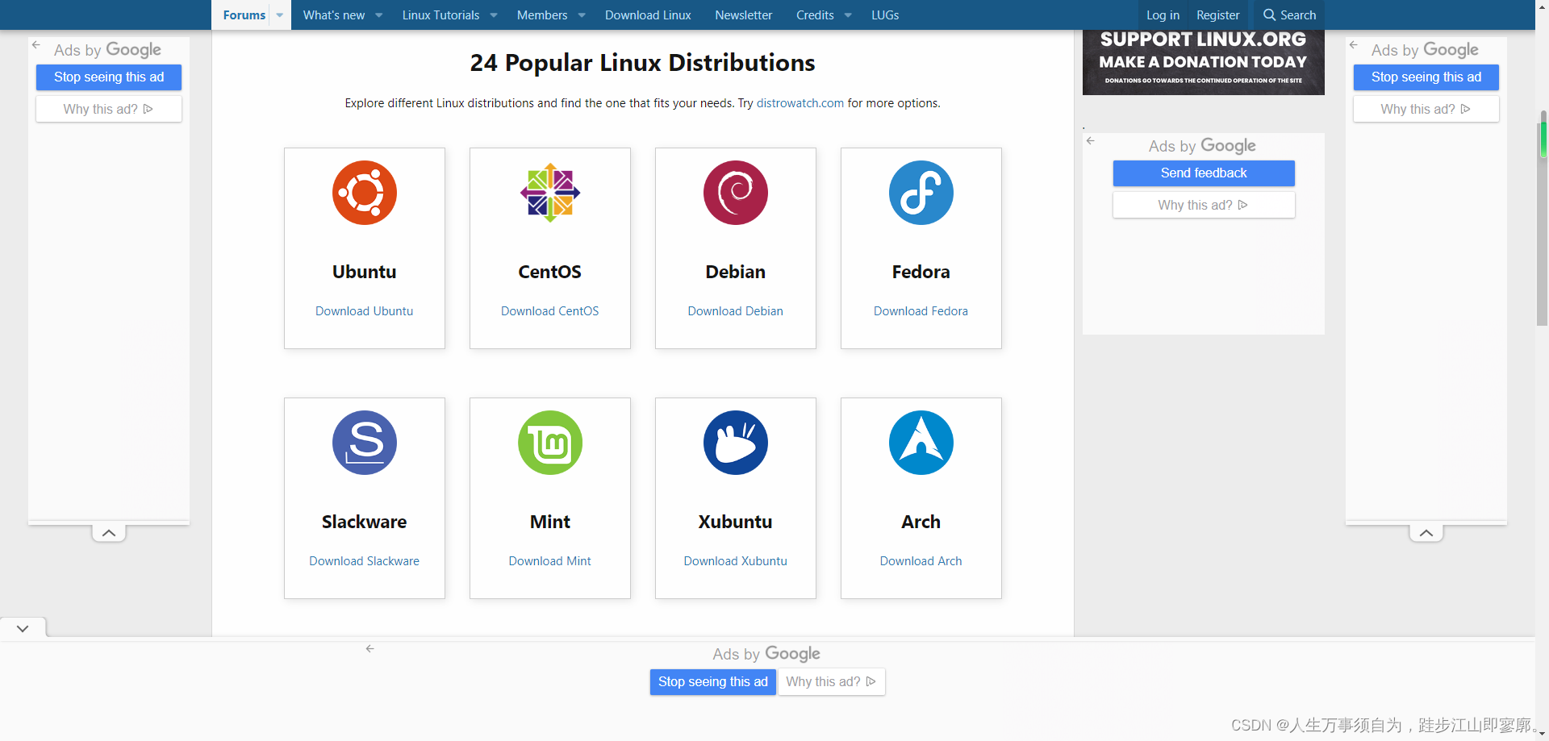
Task: Click the Slackware card title
Action: point(364,522)
